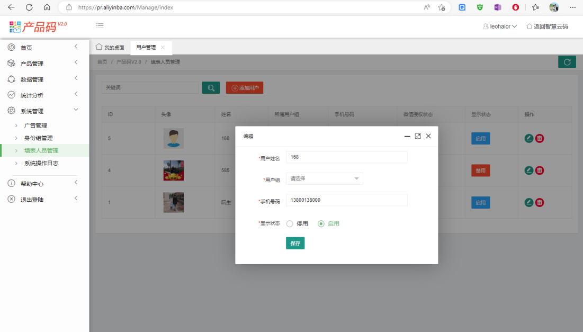Click avatar thumbnail of user ID 5
The width and height of the screenshot is (583, 332).
pos(173,139)
